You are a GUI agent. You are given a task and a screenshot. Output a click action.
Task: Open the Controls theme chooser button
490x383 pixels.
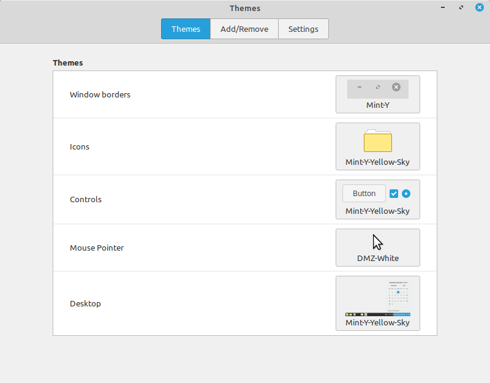point(378,200)
